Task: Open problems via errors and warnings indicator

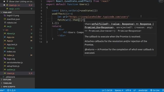Action: 11,90
